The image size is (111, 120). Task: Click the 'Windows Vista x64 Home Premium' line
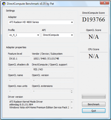click(39, 108)
